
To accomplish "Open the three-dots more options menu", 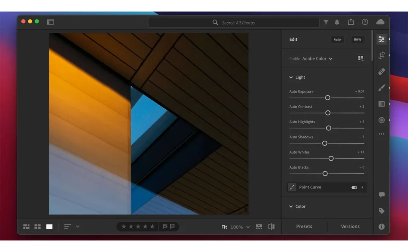I will (x=381, y=134).
